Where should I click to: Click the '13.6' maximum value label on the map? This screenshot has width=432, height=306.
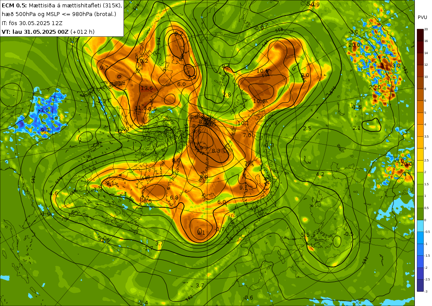[x=146, y=88]
